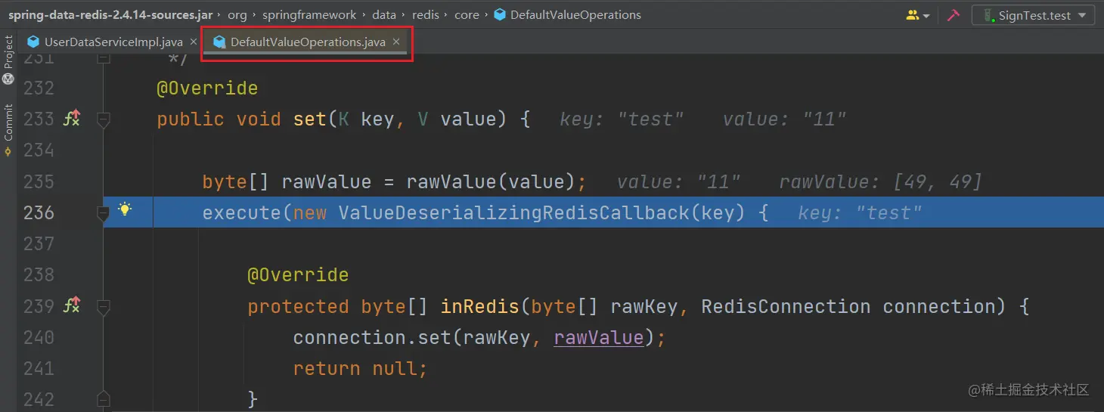Click the rawKey parameter on line 239
The image size is (1104, 412).
[x=644, y=306]
